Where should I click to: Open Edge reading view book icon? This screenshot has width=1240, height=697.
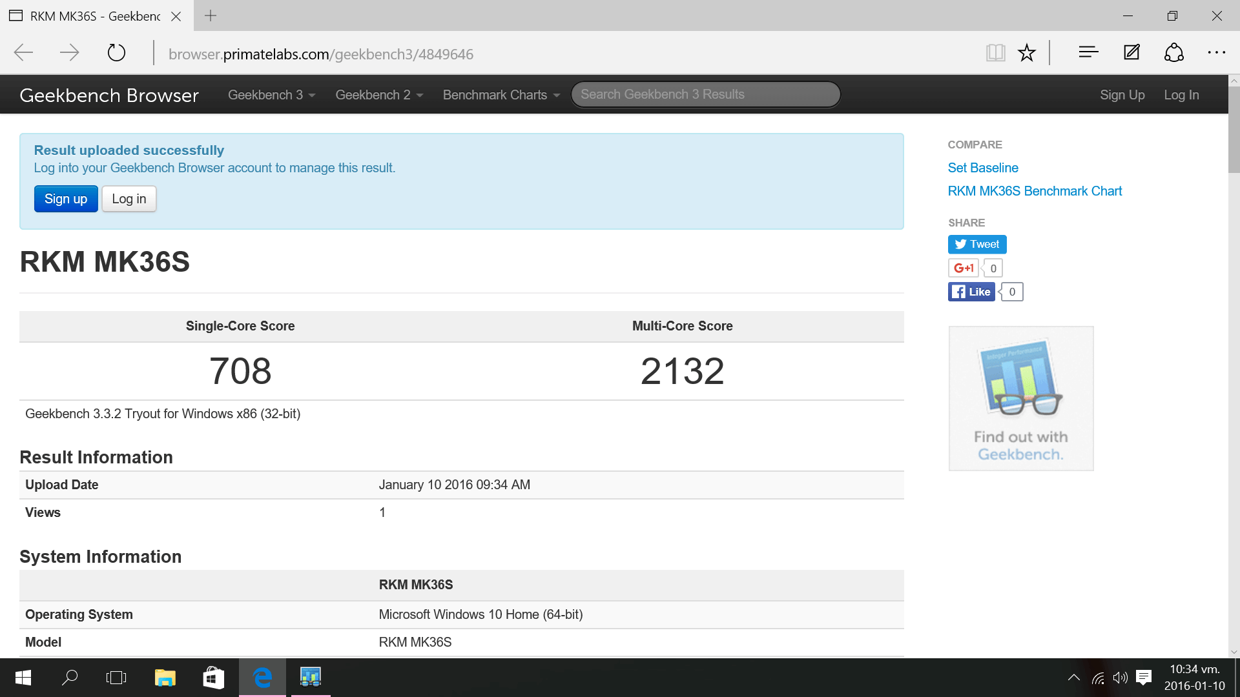tap(995, 53)
